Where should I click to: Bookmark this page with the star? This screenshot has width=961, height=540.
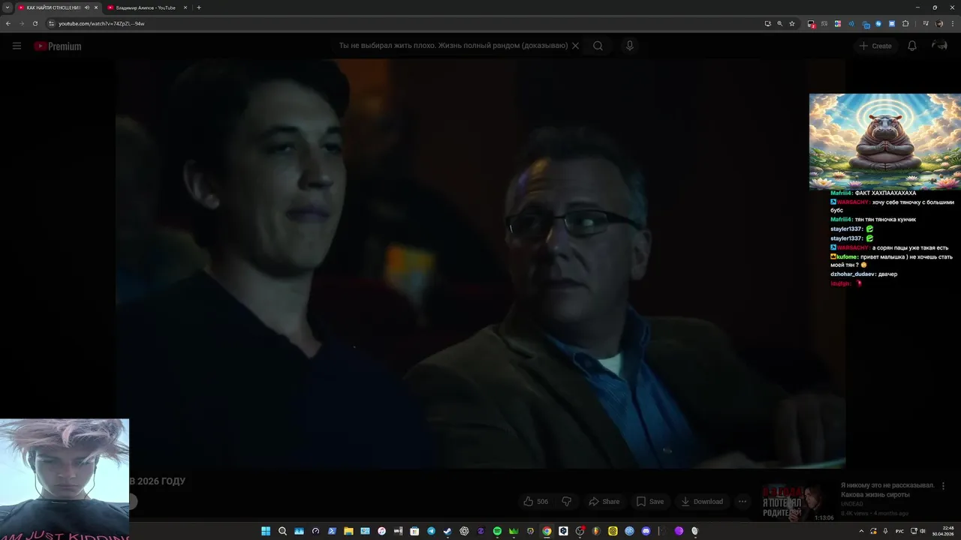pyautogui.click(x=792, y=23)
